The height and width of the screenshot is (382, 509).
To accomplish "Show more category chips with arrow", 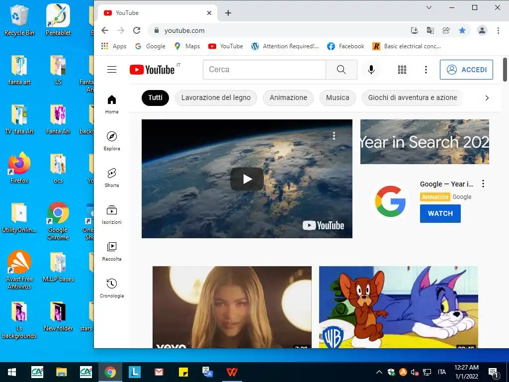I will 487,98.
